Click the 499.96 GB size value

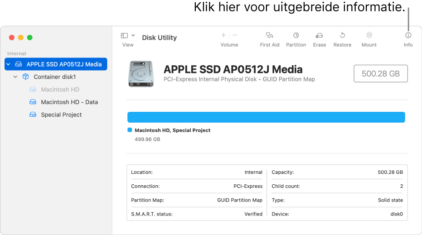pyautogui.click(x=147, y=139)
